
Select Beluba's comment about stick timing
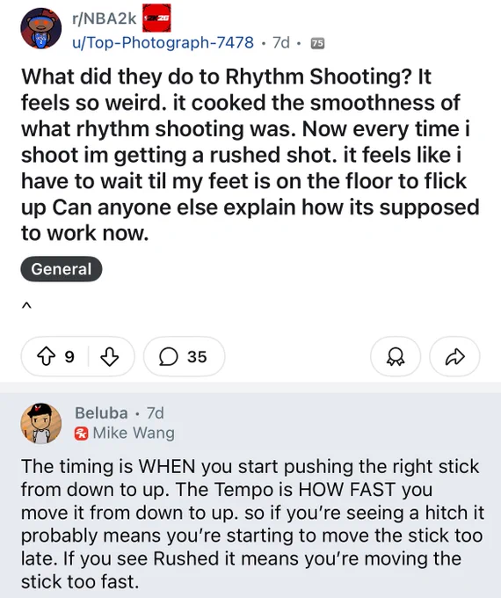click(x=252, y=524)
